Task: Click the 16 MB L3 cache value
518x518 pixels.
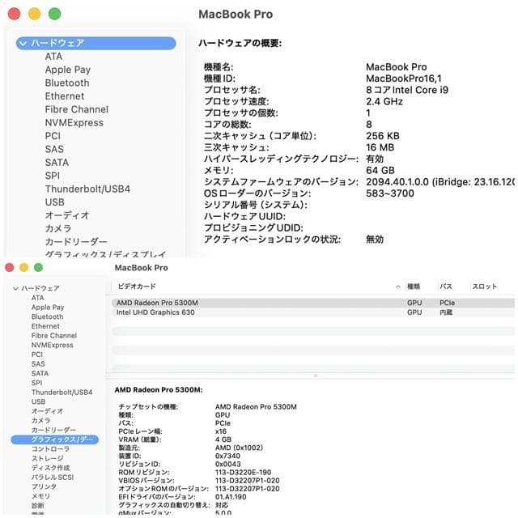Action: [380, 147]
